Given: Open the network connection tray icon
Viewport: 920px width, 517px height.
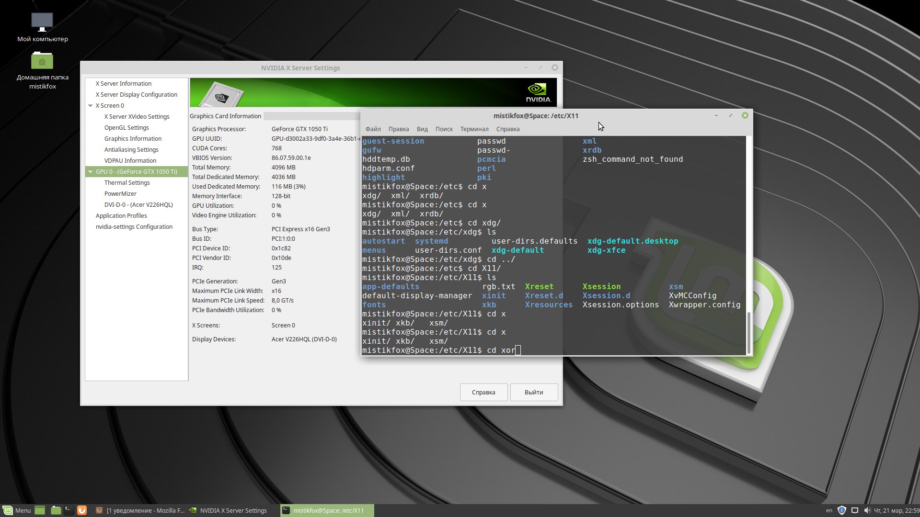Looking at the screenshot, I should pos(855,510).
